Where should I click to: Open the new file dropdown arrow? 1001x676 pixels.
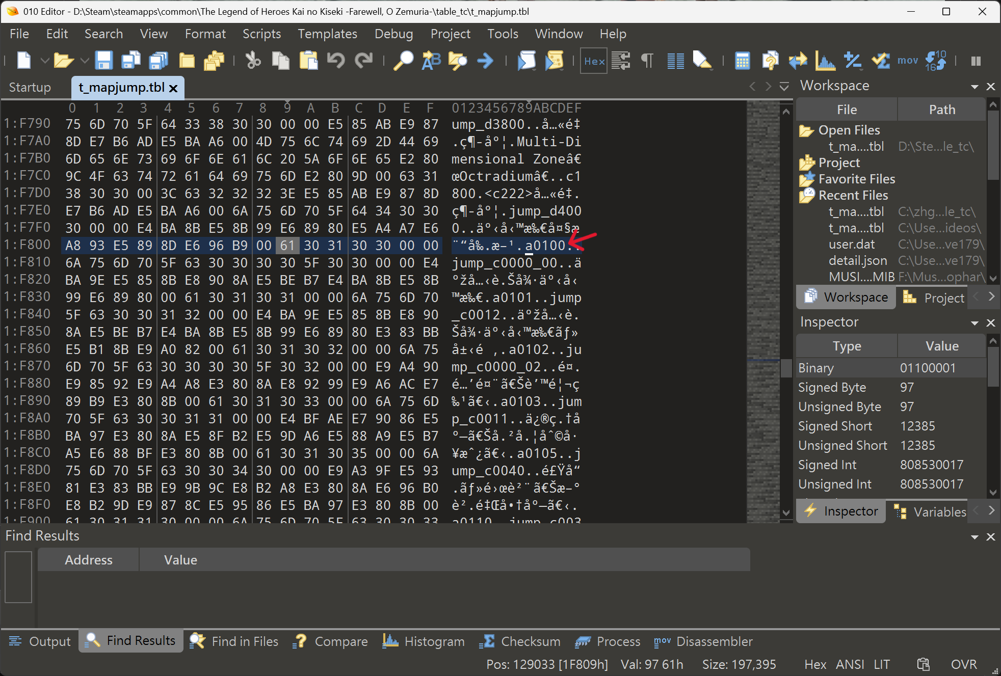(45, 61)
